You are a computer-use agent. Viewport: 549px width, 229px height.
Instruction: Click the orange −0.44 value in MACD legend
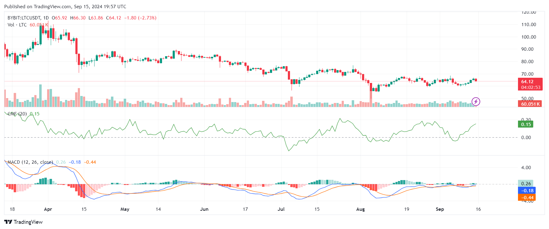(90, 162)
